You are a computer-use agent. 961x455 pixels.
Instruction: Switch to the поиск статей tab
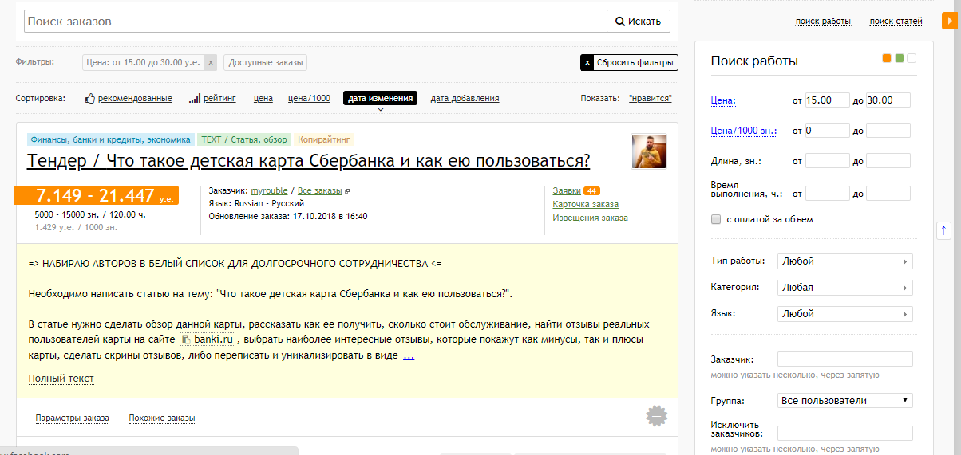pos(896,22)
